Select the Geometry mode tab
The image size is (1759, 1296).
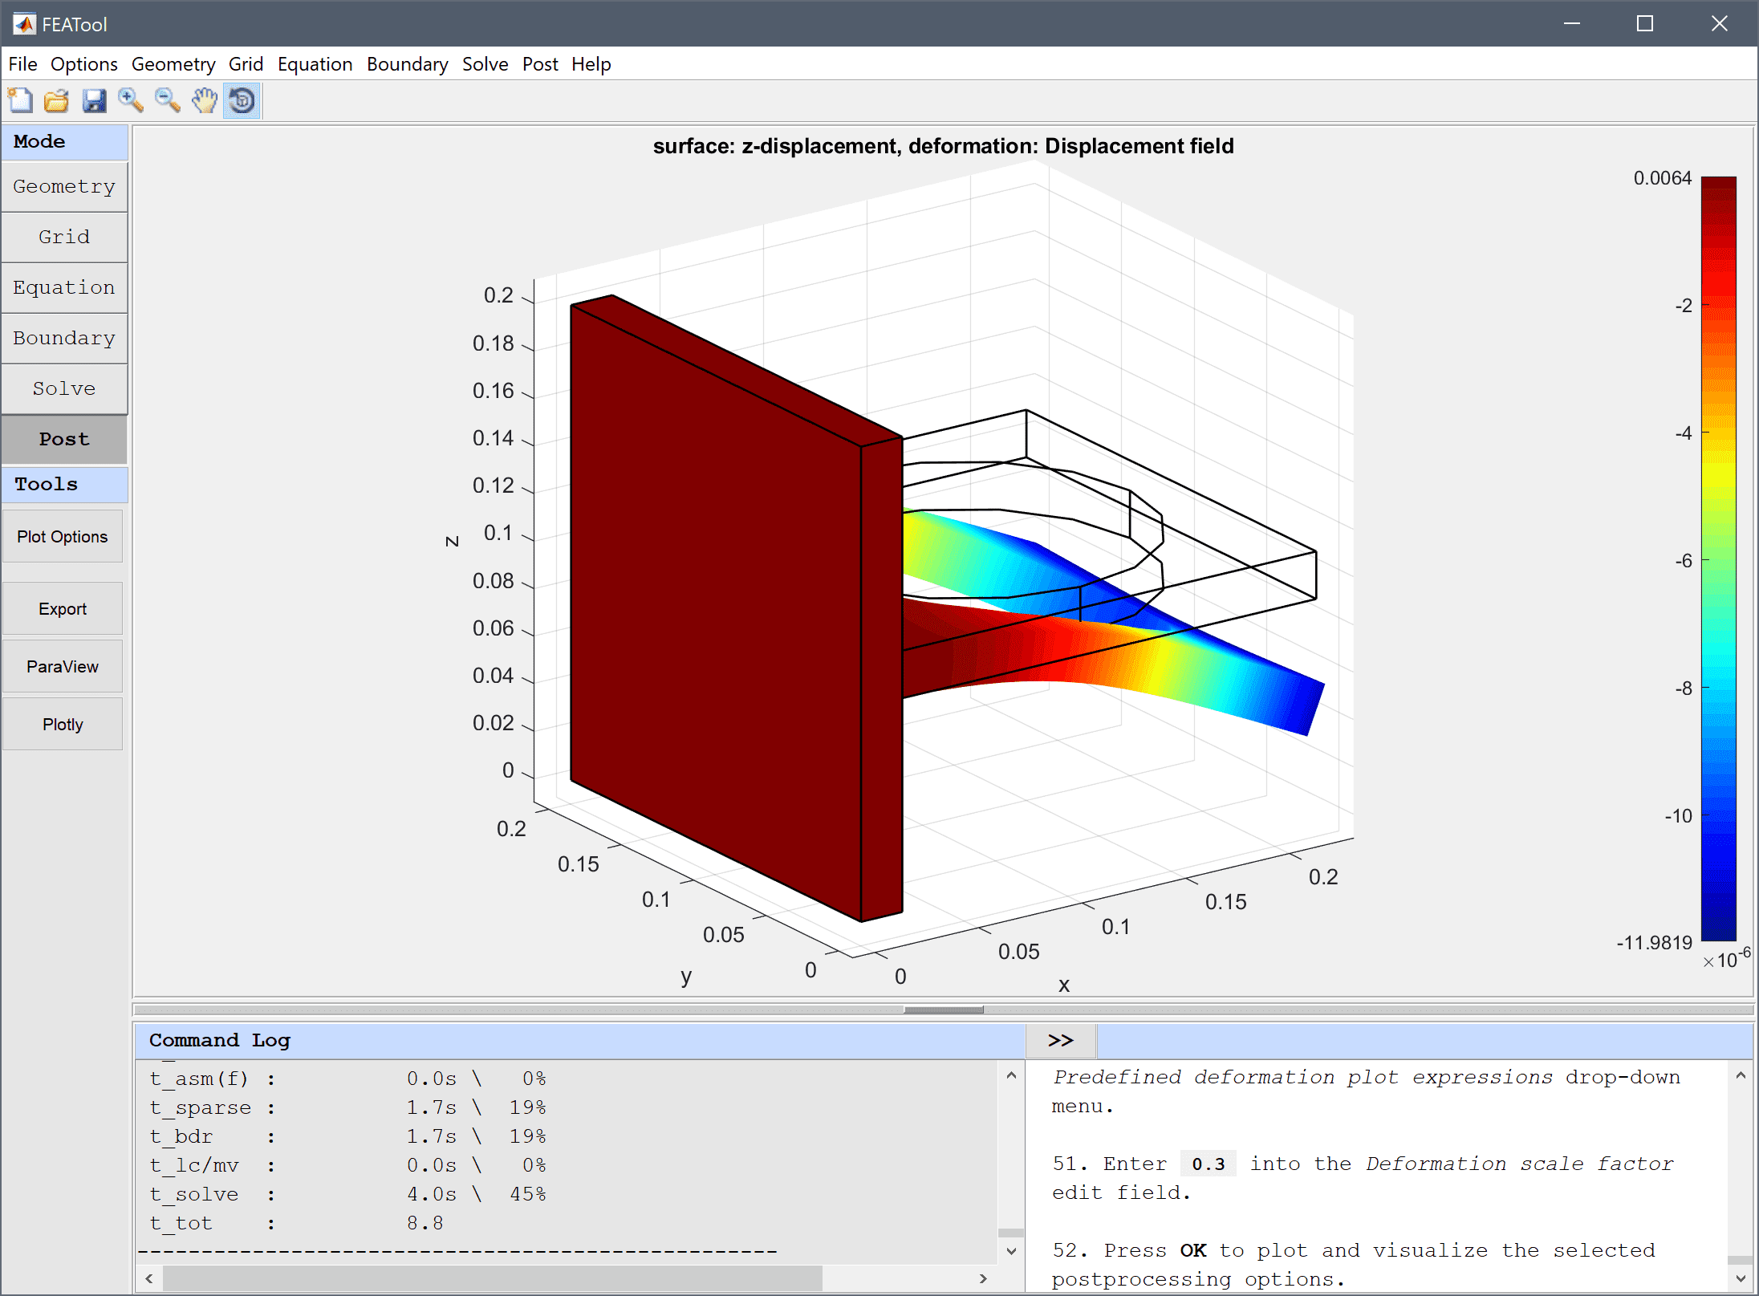point(64,187)
